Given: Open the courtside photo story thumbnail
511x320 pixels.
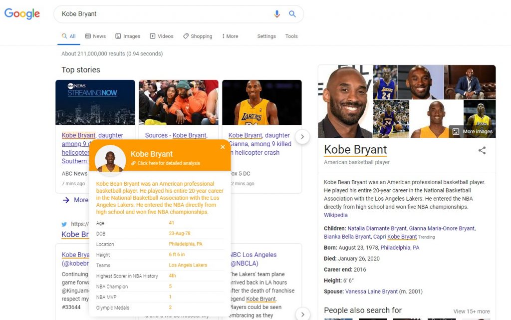Looking at the screenshot, I should click(x=179, y=102).
